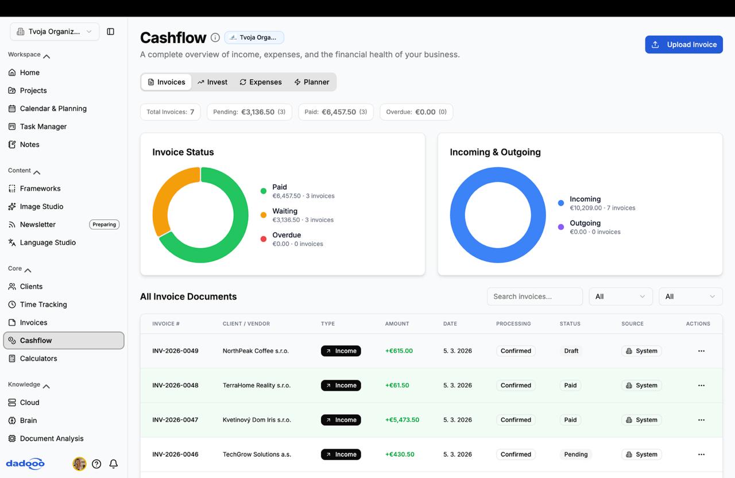
Task: Open actions menu for INV-2026-0047
Action: (701, 420)
